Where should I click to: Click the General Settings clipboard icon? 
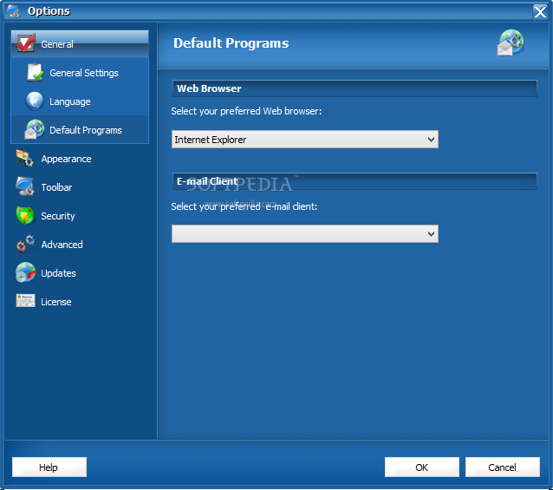[35, 72]
